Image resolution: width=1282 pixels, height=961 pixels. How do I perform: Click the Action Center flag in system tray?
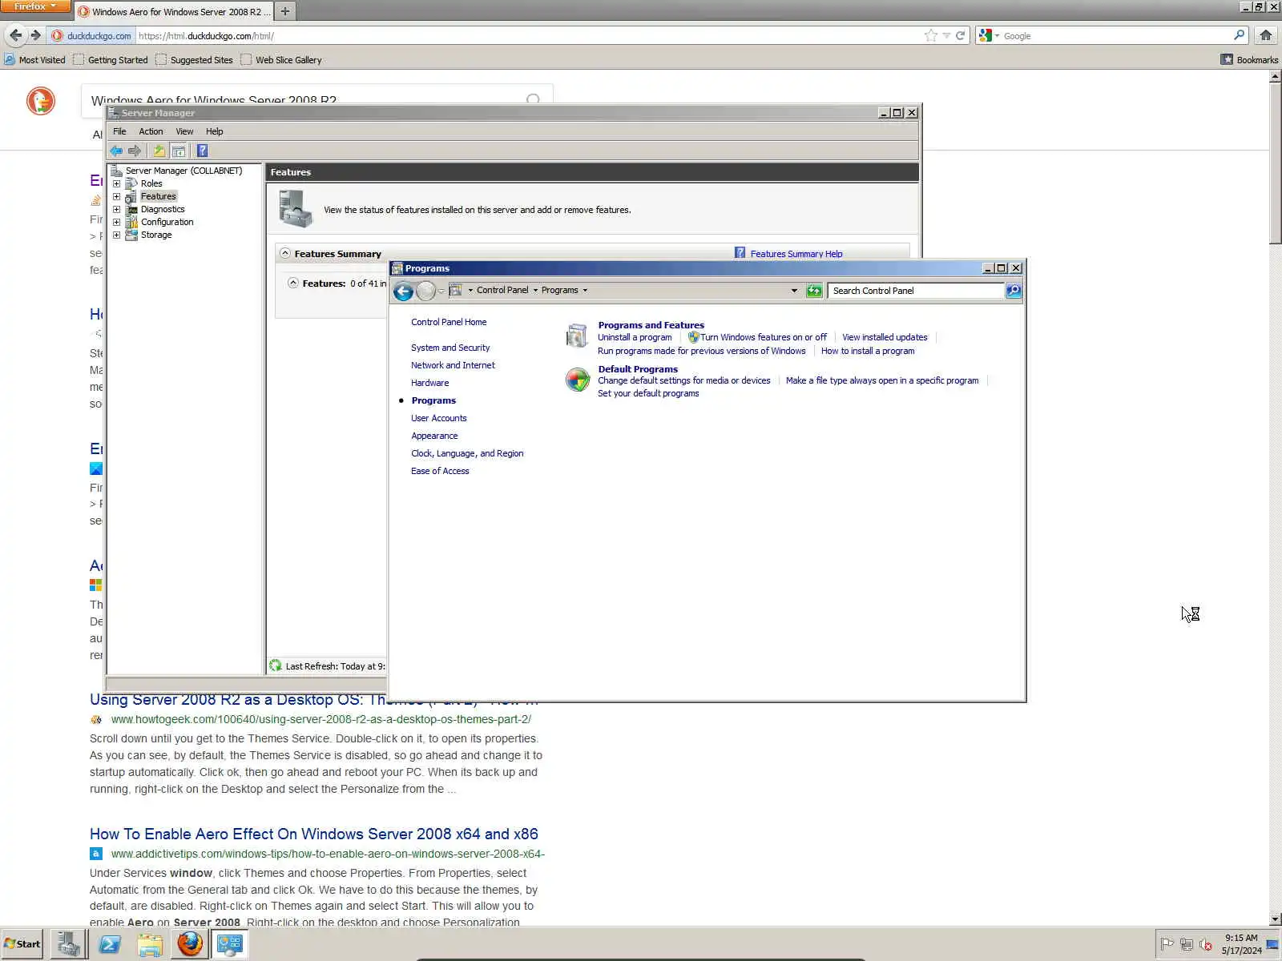click(1167, 944)
